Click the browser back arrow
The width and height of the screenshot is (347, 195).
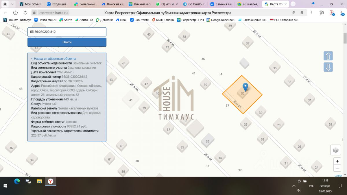pyautogui.click(x=5, y=13)
